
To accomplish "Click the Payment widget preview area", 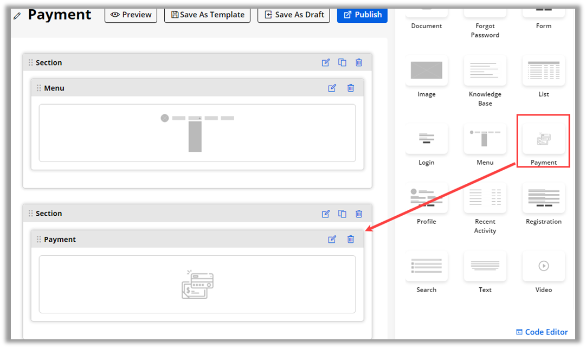I will click(197, 285).
